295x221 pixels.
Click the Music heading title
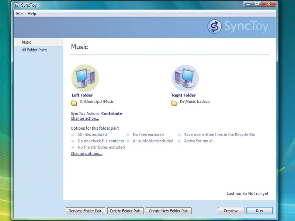[x=79, y=47]
